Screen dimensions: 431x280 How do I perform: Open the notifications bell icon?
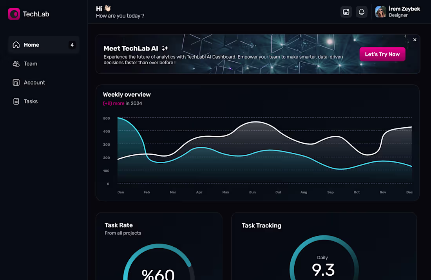point(362,12)
